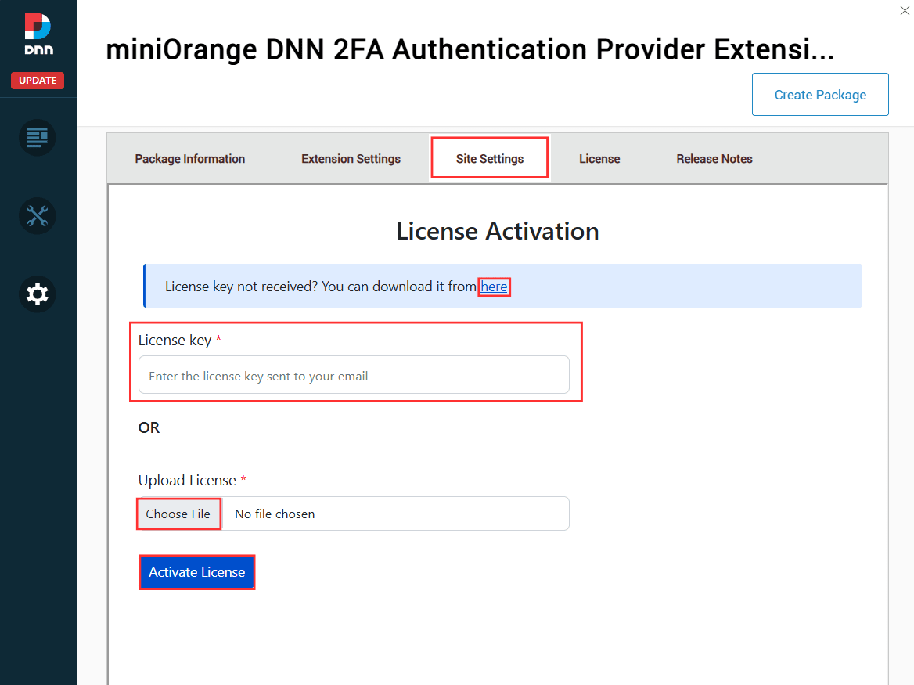The image size is (914, 685).
Task: Select the Site Settings tab
Action: (x=489, y=158)
